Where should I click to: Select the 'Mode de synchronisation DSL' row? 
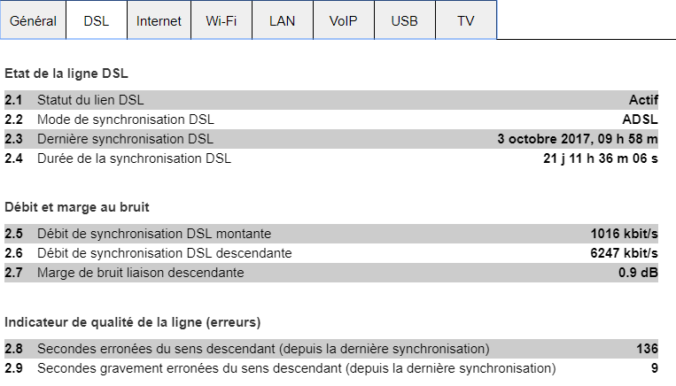331,120
